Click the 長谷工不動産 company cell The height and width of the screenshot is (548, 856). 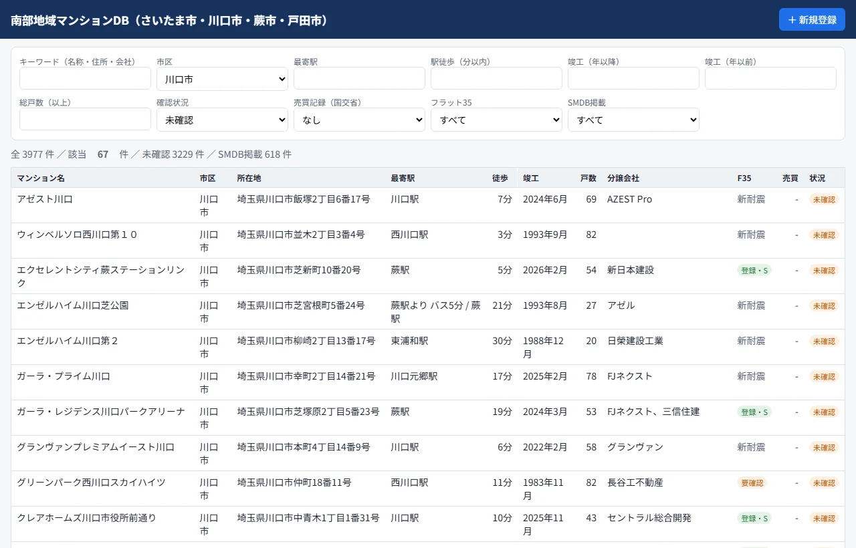point(635,483)
